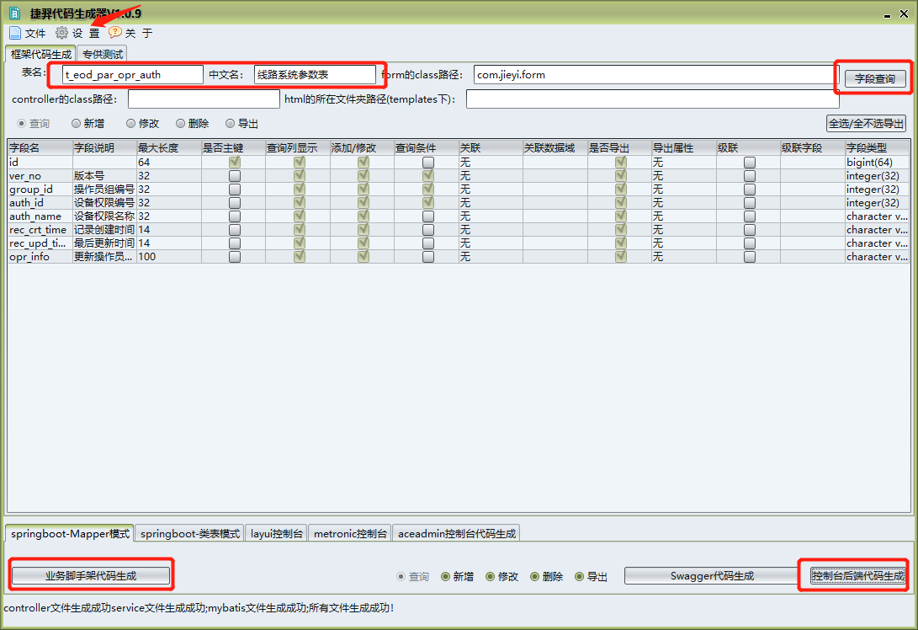This screenshot has width=918, height=630.
Task: Open the 文件 menu icon
Action: pyautogui.click(x=15, y=33)
